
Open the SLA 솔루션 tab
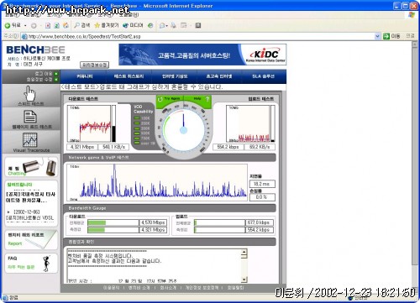click(x=263, y=76)
